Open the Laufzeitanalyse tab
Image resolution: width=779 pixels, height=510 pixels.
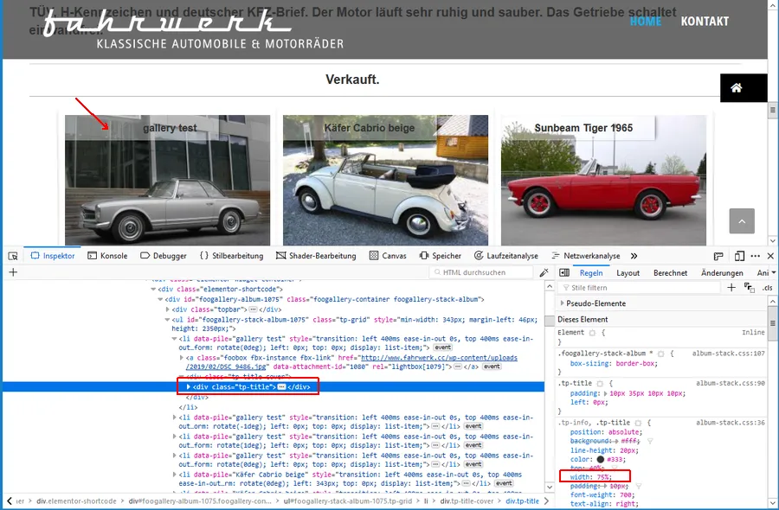(x=506, y=256)
